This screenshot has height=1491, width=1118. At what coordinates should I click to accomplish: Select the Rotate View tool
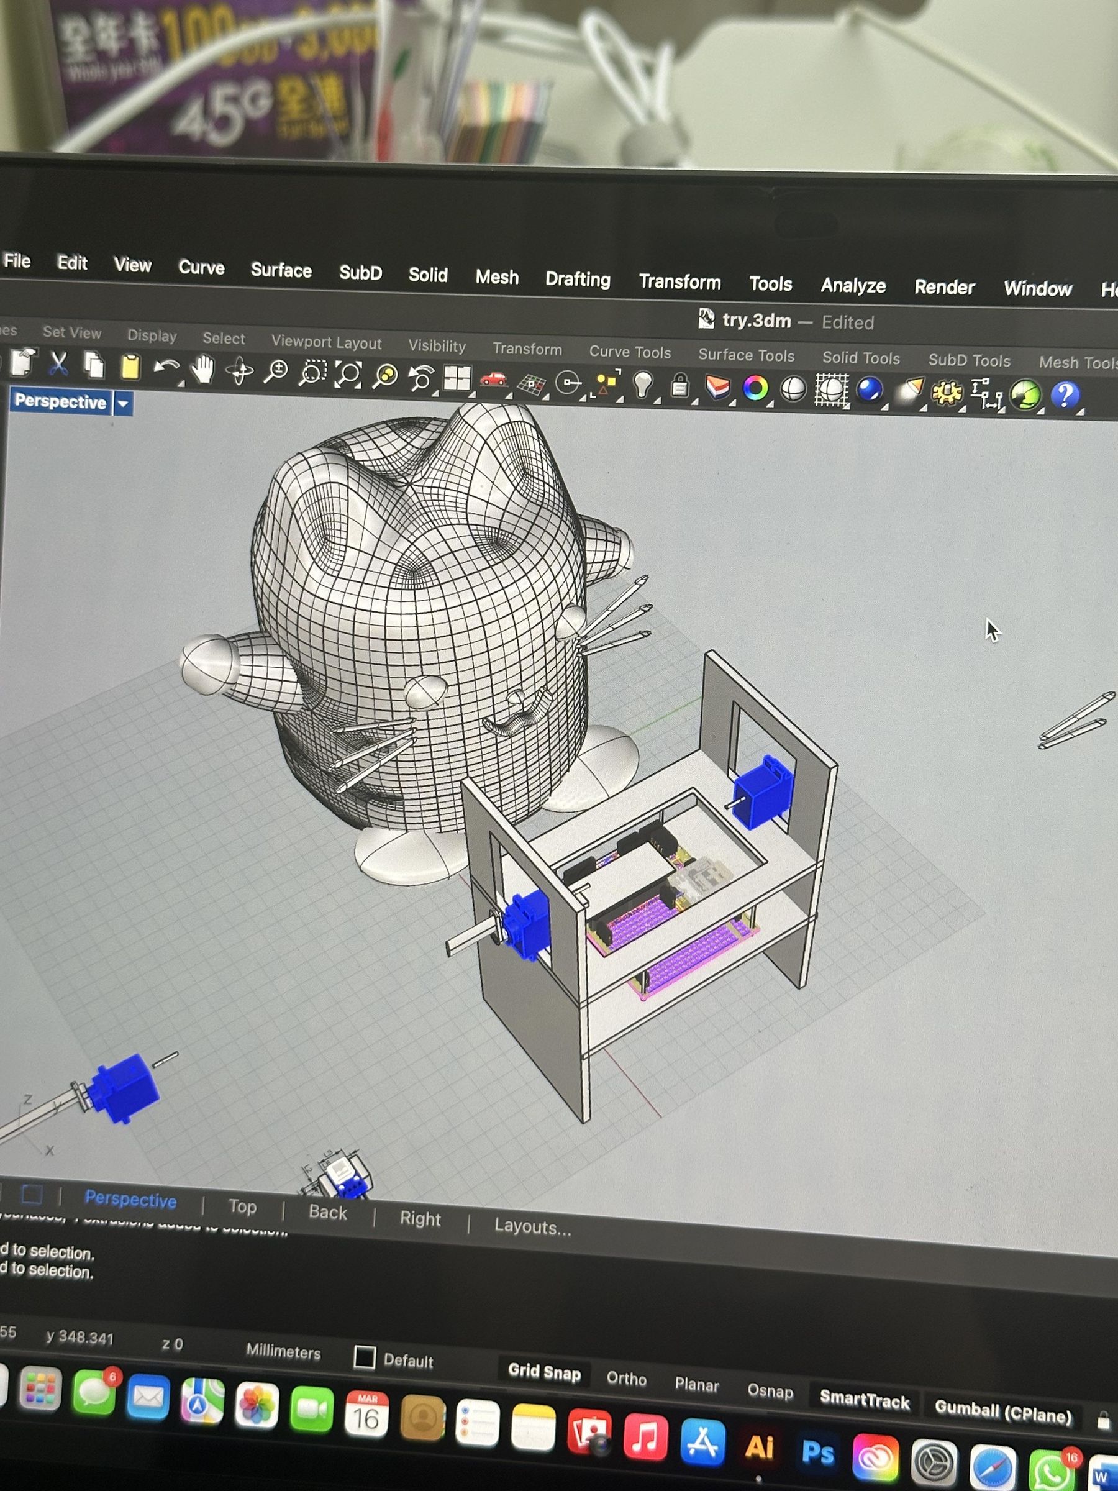[239, 372]
